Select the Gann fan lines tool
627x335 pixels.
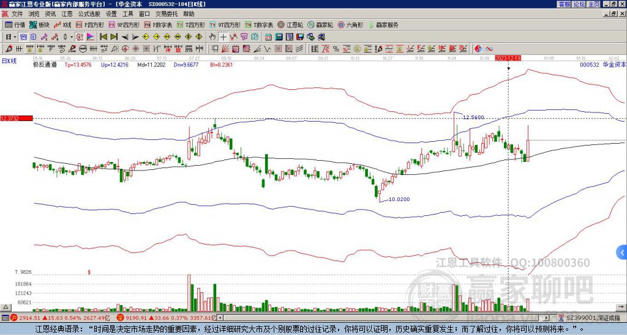point(225,49)
